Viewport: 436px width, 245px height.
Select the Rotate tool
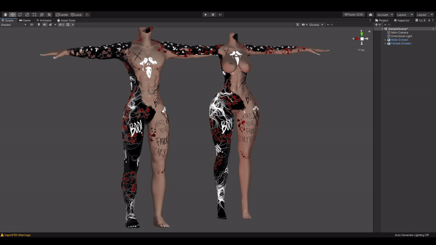point(20,15)
